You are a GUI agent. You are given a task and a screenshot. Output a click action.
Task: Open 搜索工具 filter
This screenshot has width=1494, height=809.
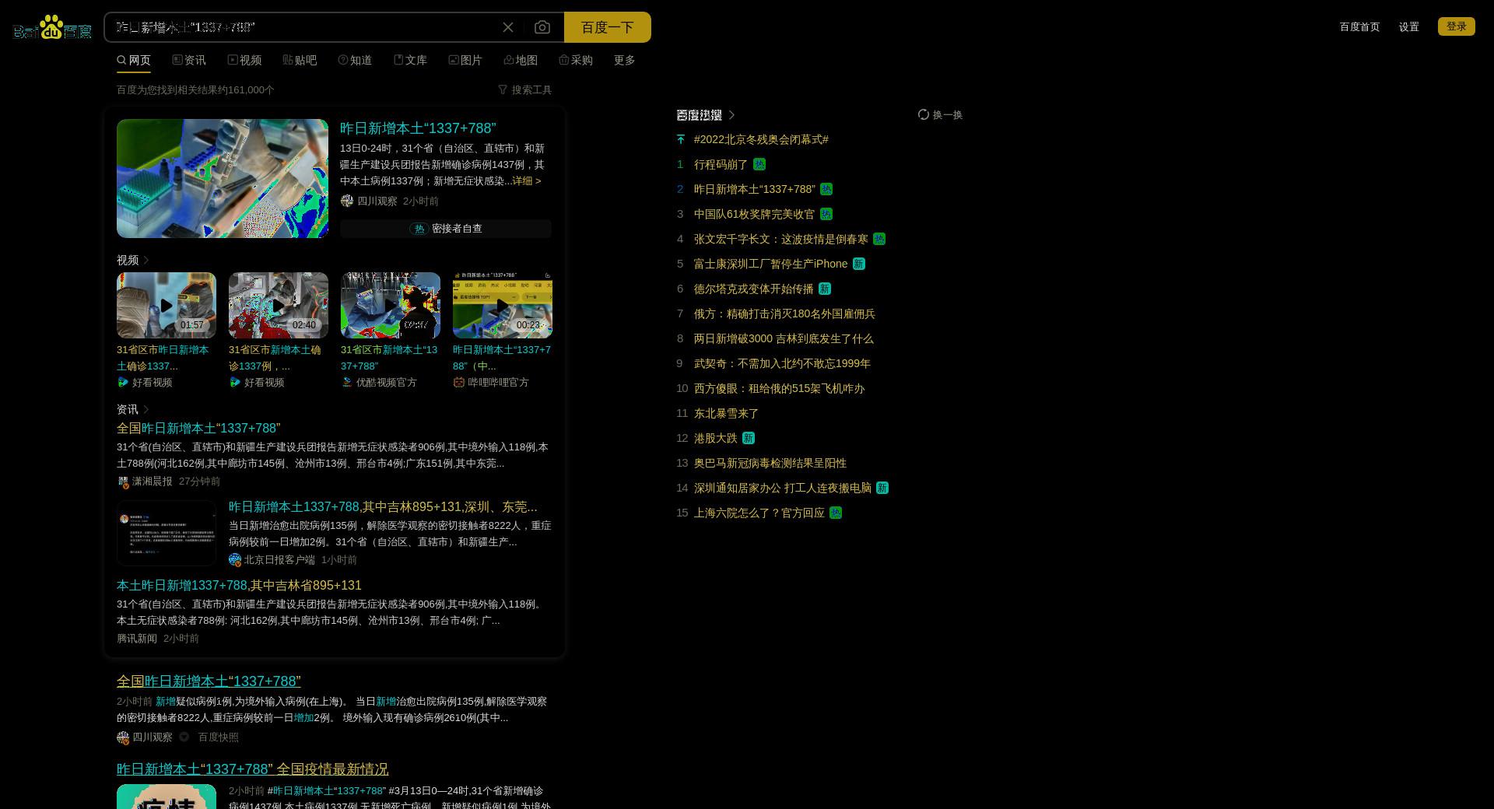pyautogui.click(x=525, y=89)
